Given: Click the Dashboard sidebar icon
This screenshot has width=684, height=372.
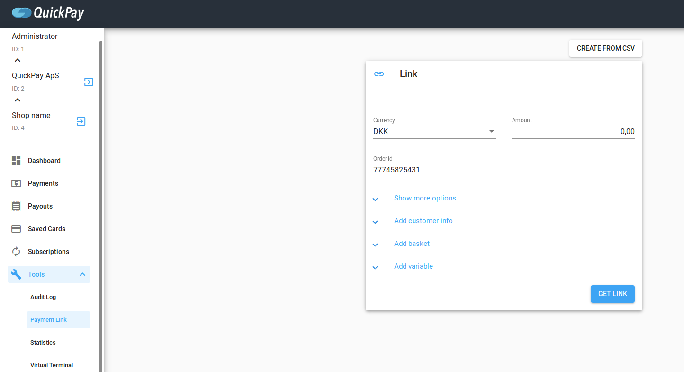Looking at the screenshot, I should tap(16, 161).
